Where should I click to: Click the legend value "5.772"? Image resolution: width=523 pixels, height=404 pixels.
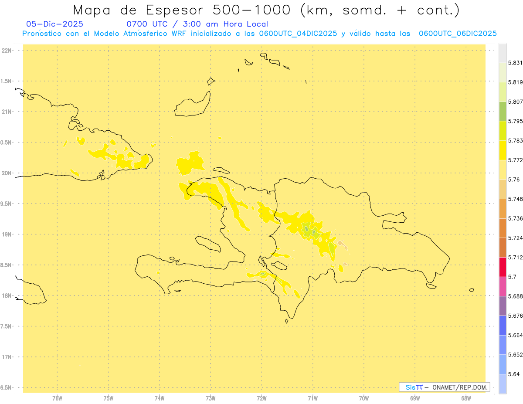coord(516,160)
